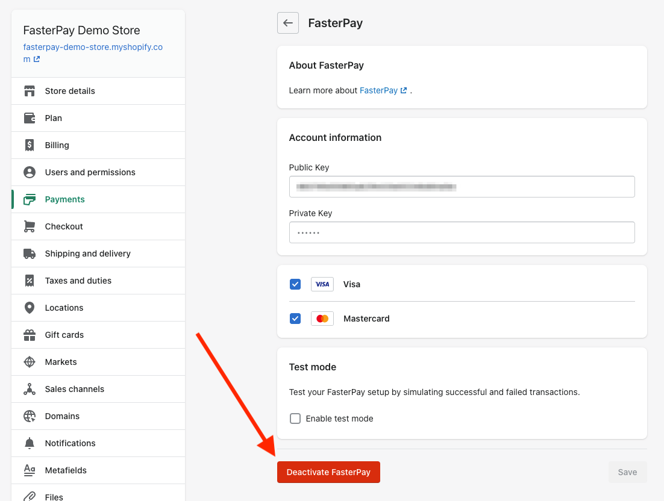Open Billing settings
This screenshot has width=664, height=501.
click(98, 145)
